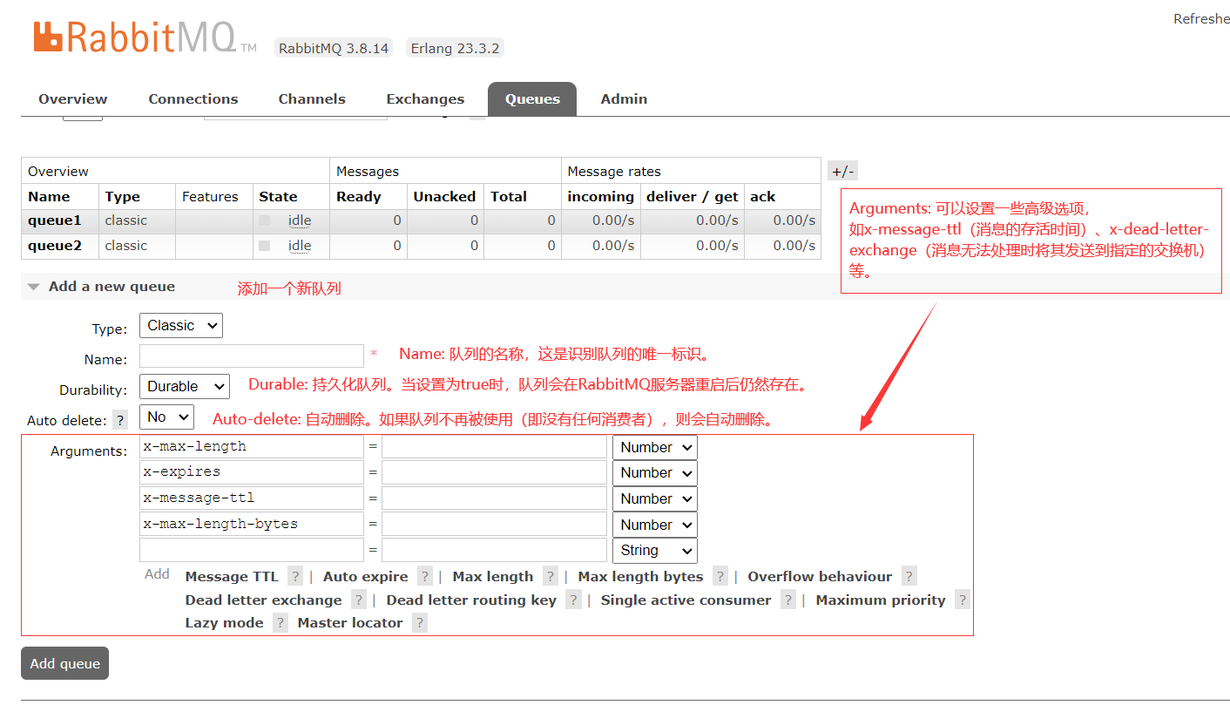Image resolution: width=1230 pixels, height=705 pixels.
Task: Open help for Auto delete option
Action: (x=120, y=420)
